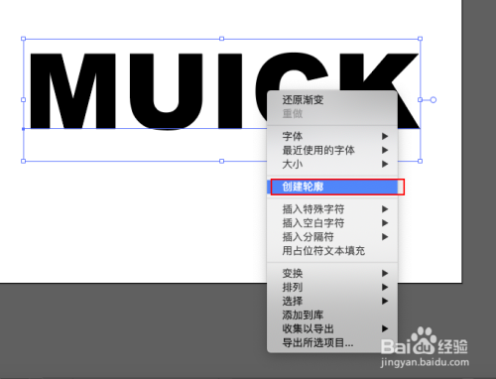
Task: Click the text thread out-port circle
Action: tap(434, 100)
